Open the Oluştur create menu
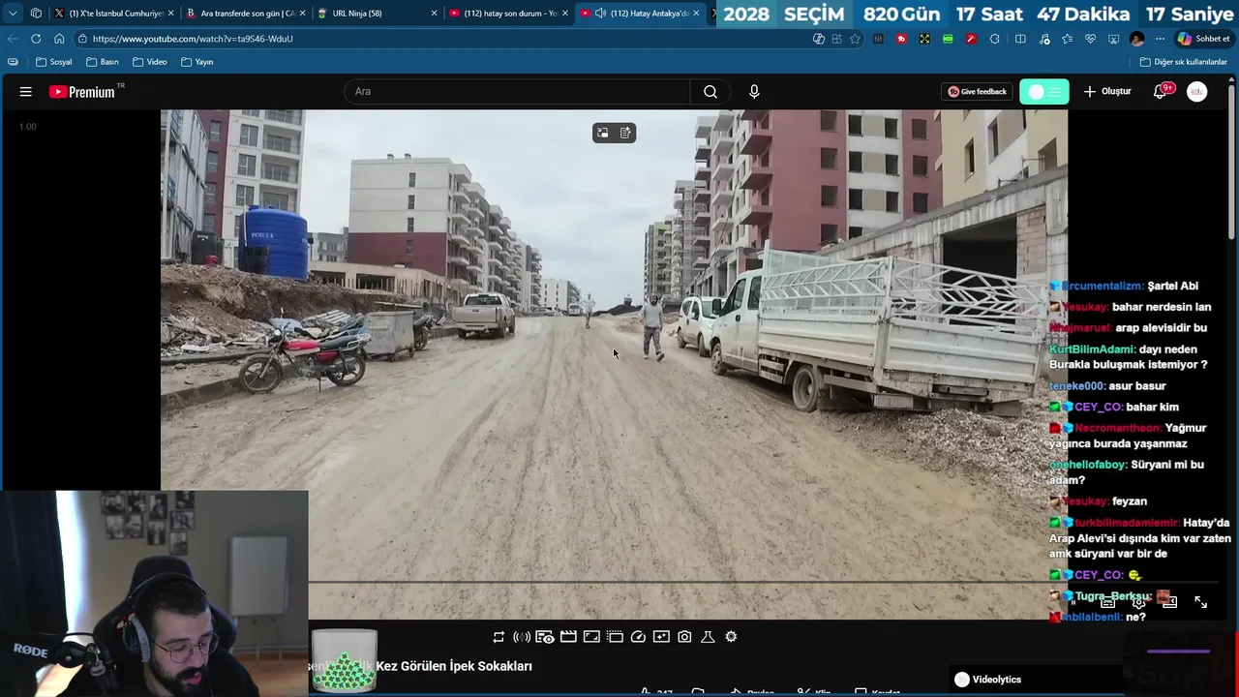The width and height of the screenshot is (1239, 697). [x=1107, y=92]
